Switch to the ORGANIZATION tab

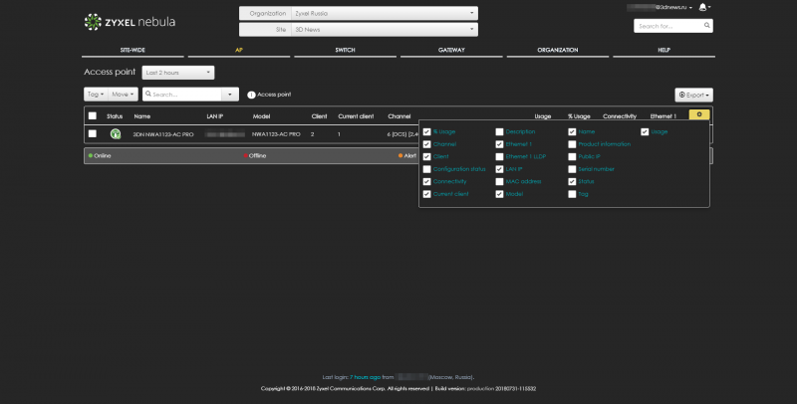point(558,50)
